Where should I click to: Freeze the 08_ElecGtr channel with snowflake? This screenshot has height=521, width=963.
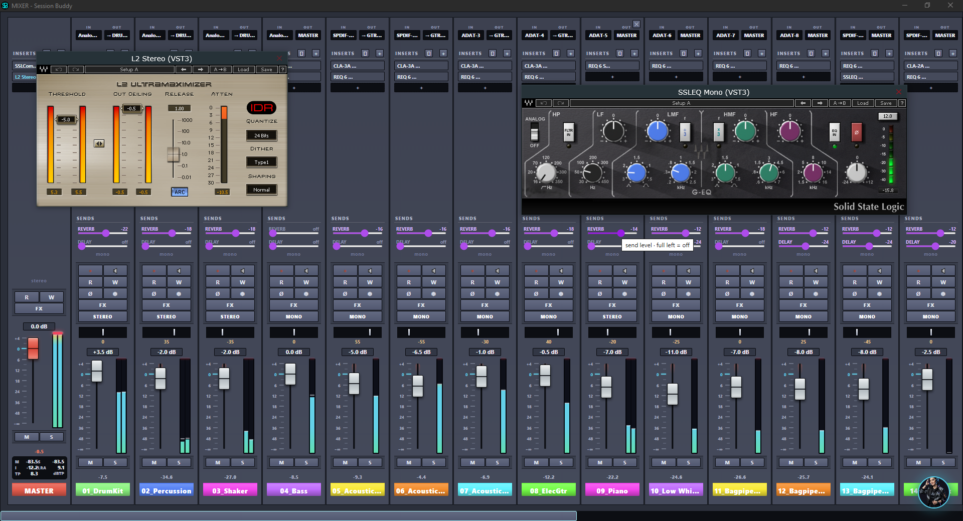pyautogui.click(x=561, y=294)
